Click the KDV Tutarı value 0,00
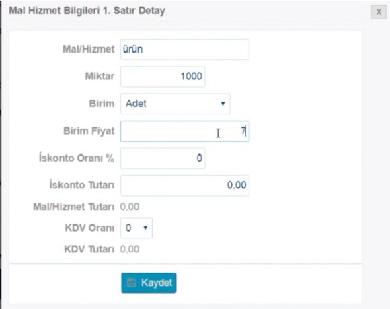 coord(130,249)
